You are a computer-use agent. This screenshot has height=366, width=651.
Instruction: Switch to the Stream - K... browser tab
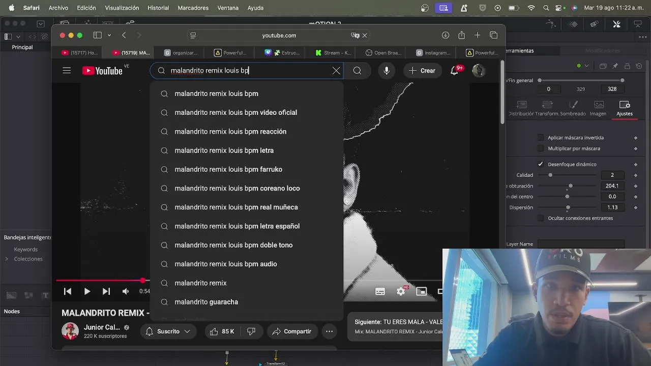point(333,52)
